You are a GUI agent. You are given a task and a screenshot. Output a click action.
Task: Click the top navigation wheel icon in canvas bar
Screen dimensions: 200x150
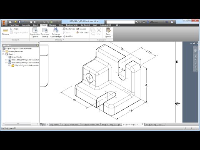click(195, 50)
